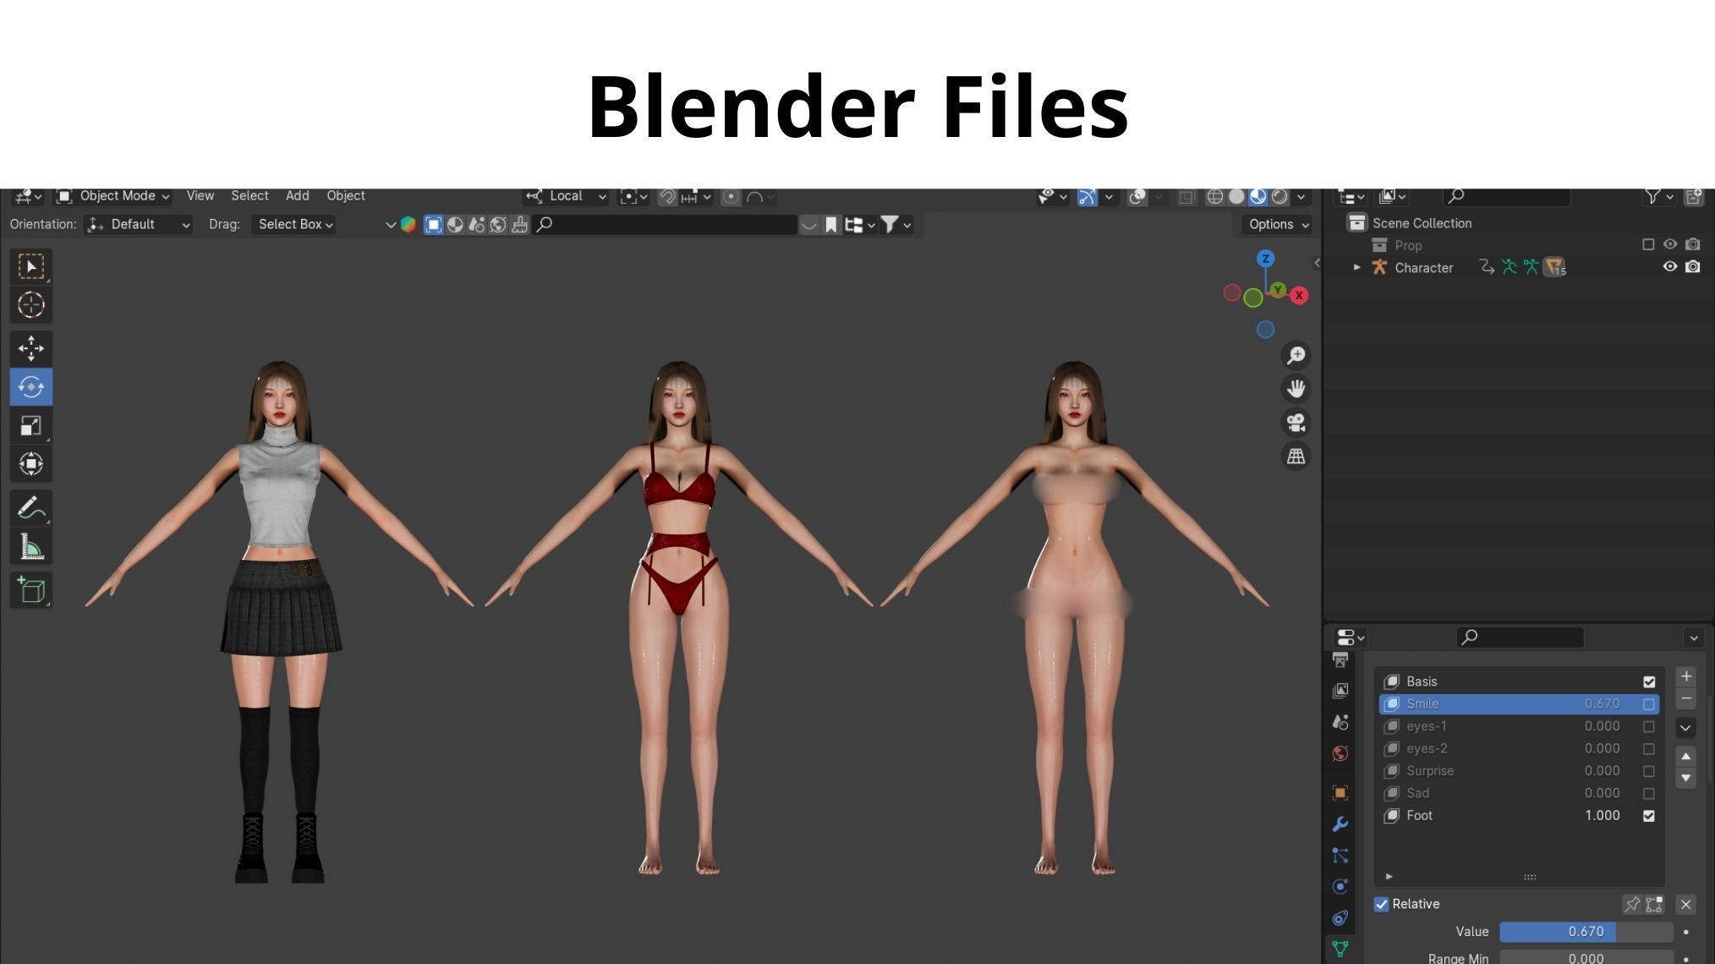The image size is (1715, 964).
Task: Open the World properties globe tab
Action: [1340, 753]
